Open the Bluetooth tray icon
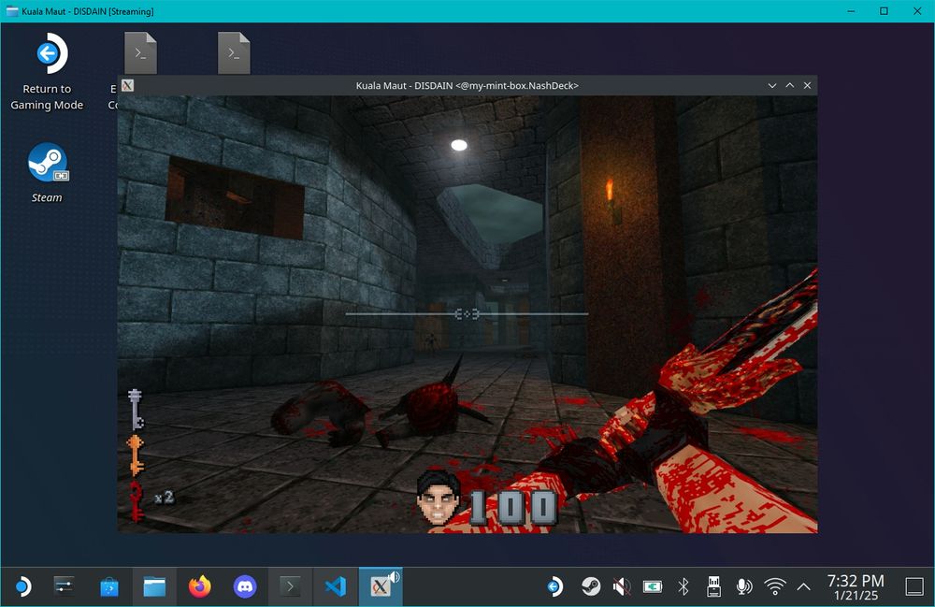 click(x=683, y=586)
